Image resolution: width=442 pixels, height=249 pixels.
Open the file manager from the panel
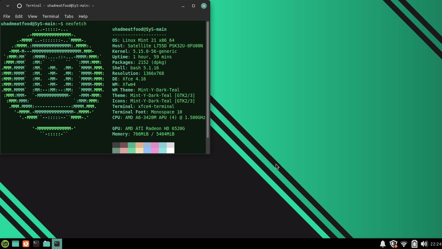46,243
